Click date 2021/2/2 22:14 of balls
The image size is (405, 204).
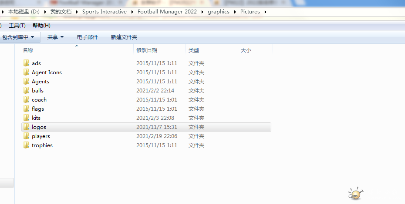pyautogui.click(x=155, y=90)
